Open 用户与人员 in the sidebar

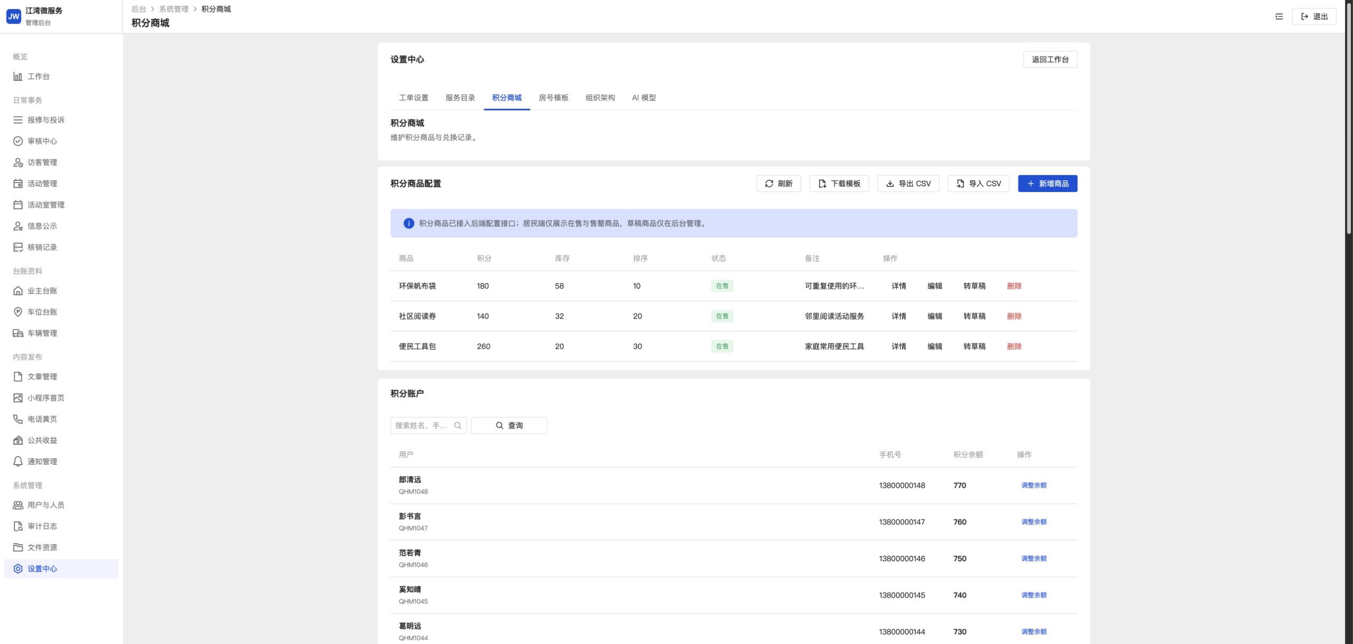coord(61,505)
